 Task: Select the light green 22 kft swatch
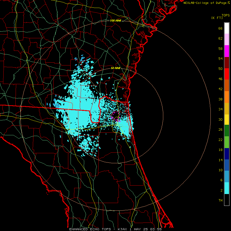click(227, 142)
